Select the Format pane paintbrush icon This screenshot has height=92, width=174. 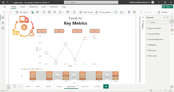coord(172,21)
